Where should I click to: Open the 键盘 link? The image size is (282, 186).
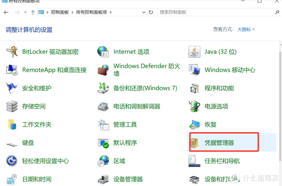[x=28, y=143]
